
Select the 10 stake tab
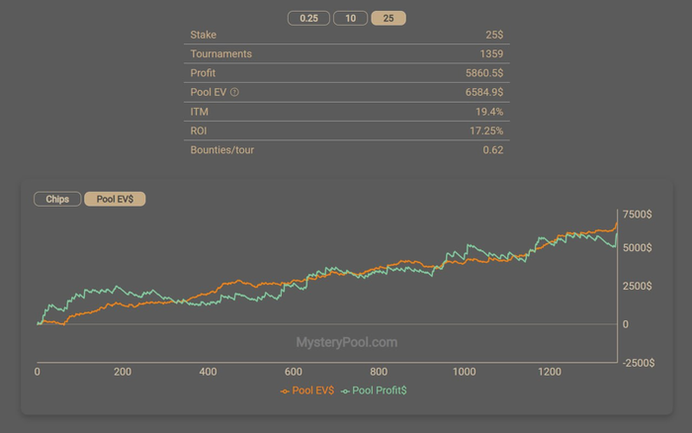click(x=350, y=18)
